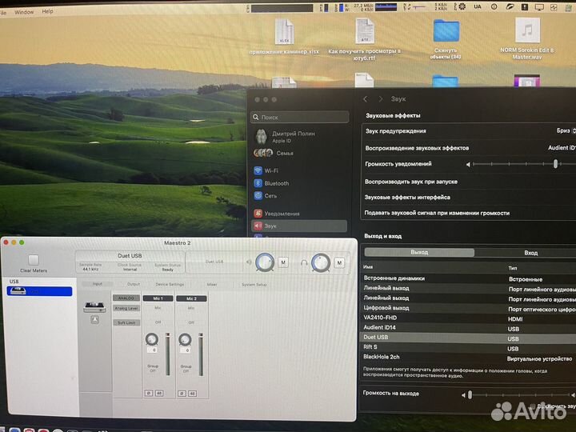This screenshot has height=432, width=576.
Task: Open Mic 1 Group Off dropdown
Action: point(153,369)
